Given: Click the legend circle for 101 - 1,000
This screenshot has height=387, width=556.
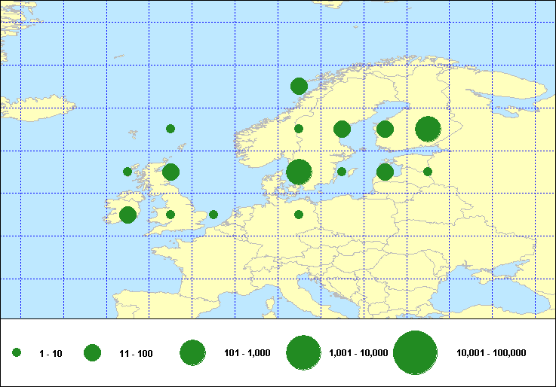Looking at the screenshot, I should click(x=192, y=352).
